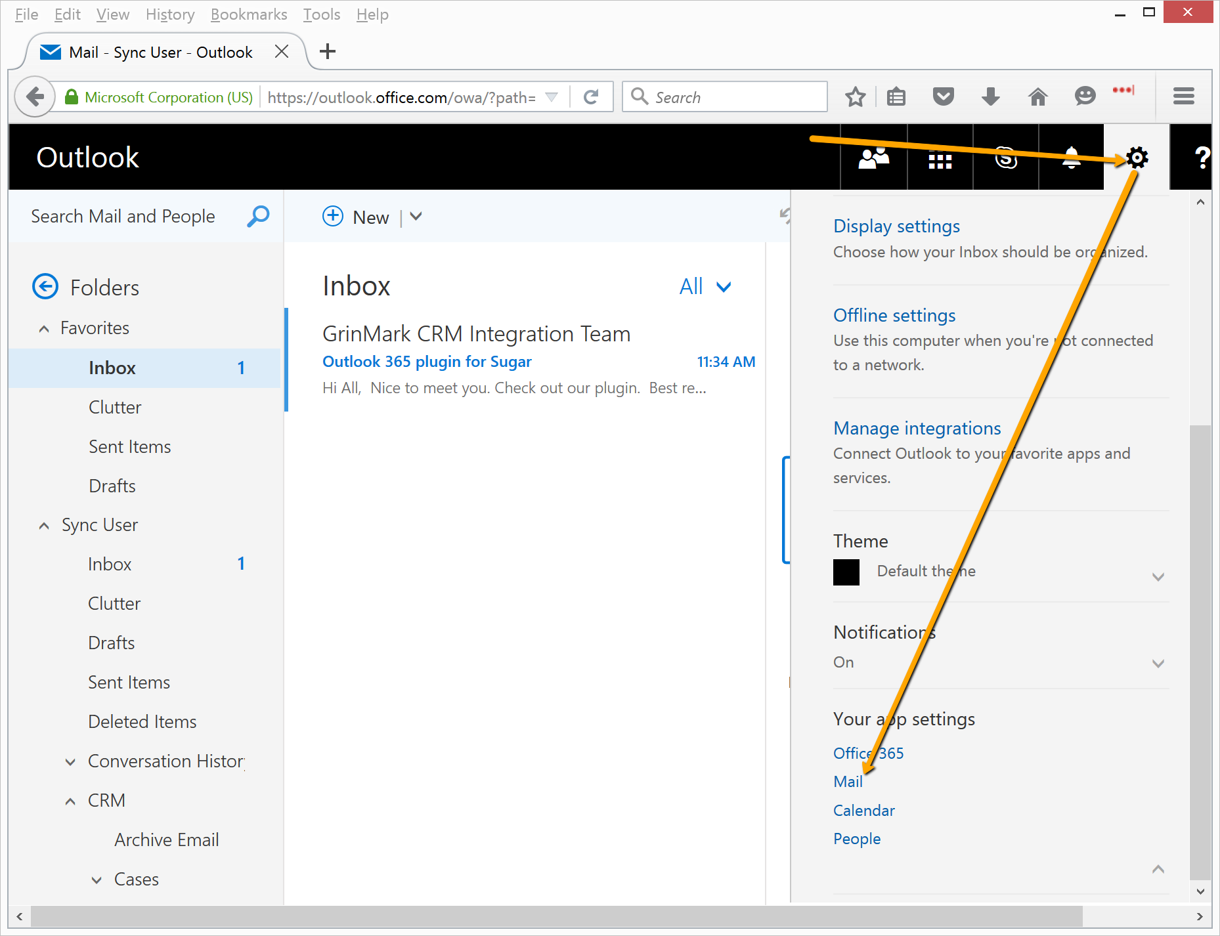The height and width of the screenshot is (936, 1220).
Task: Click the New message plus icon
Action: click(x=333, y=216)
